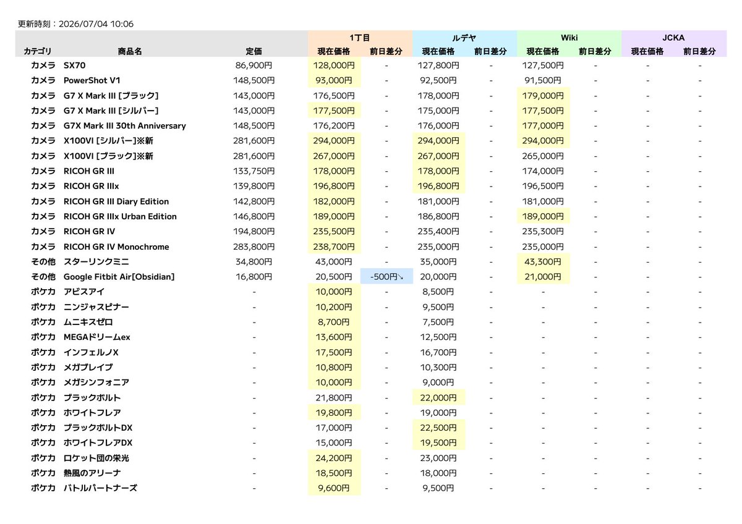Click the インフェルノX card name
The image size is (742, 524).
coord(91,353)
